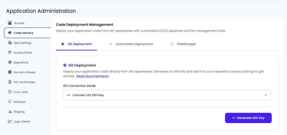Switch to the Git Deployment tab

coord(77,44)
